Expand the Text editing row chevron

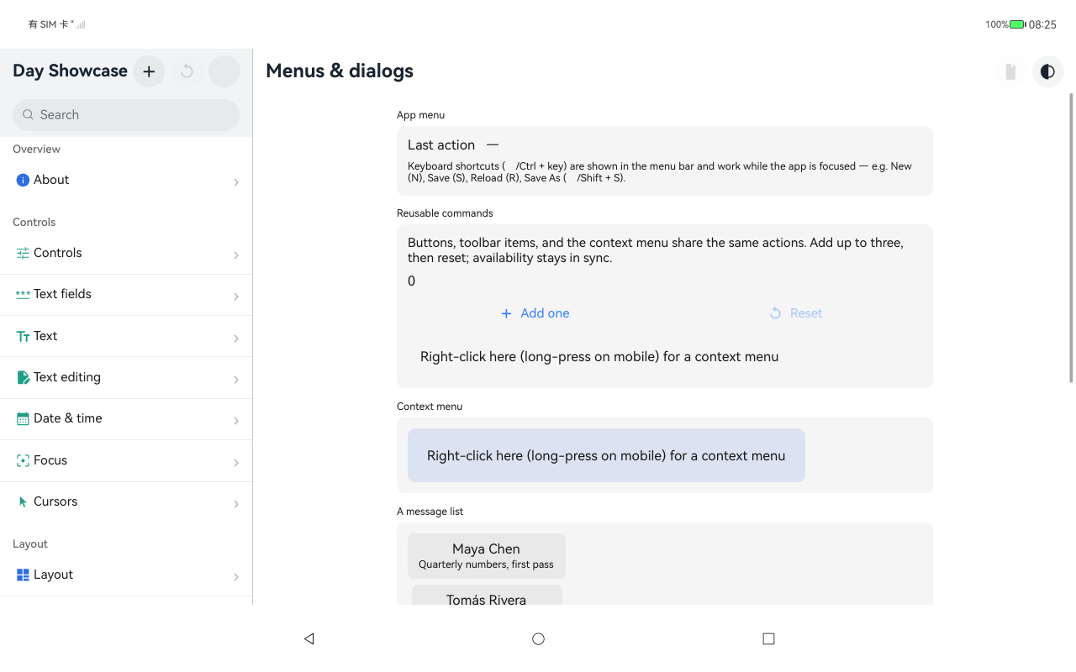tap(236, 379)
